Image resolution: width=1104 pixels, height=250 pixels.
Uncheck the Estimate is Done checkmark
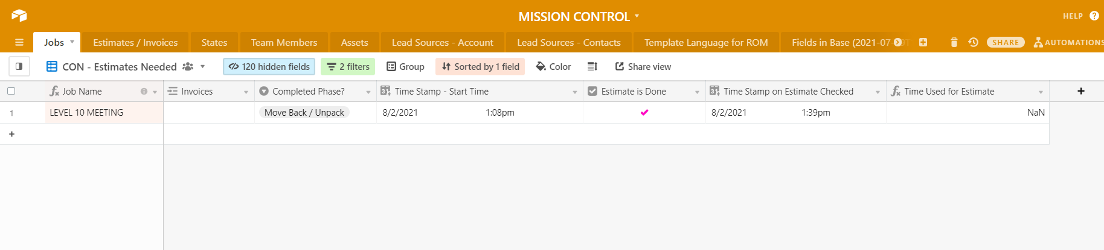pyautogui.click(x=644, y=112)
